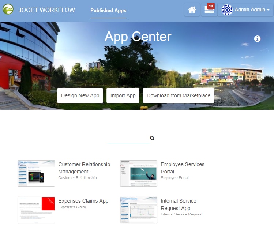The width and height of the screenshot is (274, 229).
Task: Open the App Center info icon
Action: tap(257, 39)
